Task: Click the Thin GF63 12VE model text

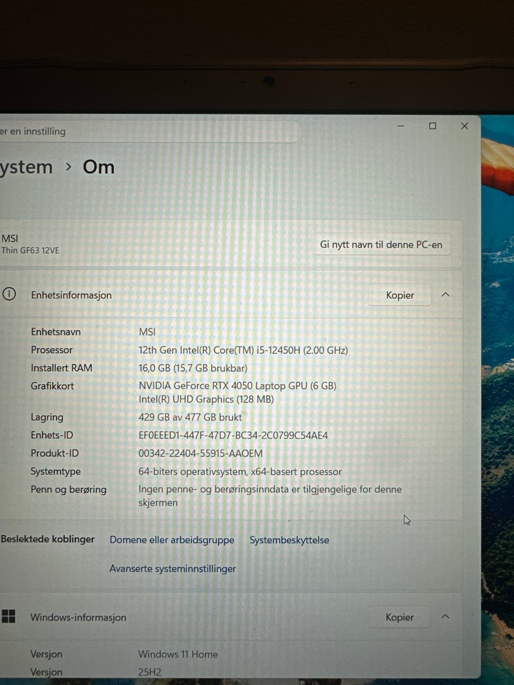Action: click(30, 250)
